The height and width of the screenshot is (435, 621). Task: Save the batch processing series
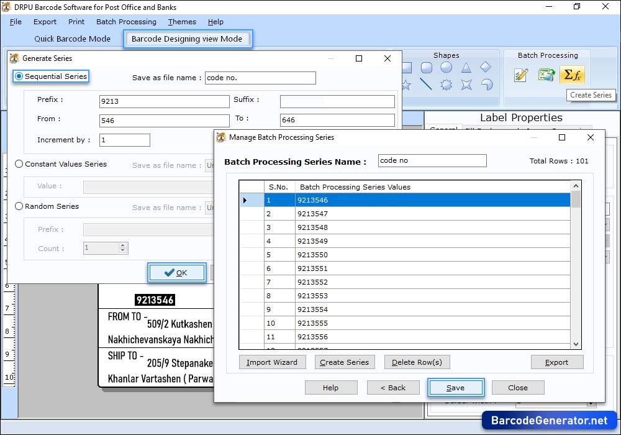[x=455, y=387]
